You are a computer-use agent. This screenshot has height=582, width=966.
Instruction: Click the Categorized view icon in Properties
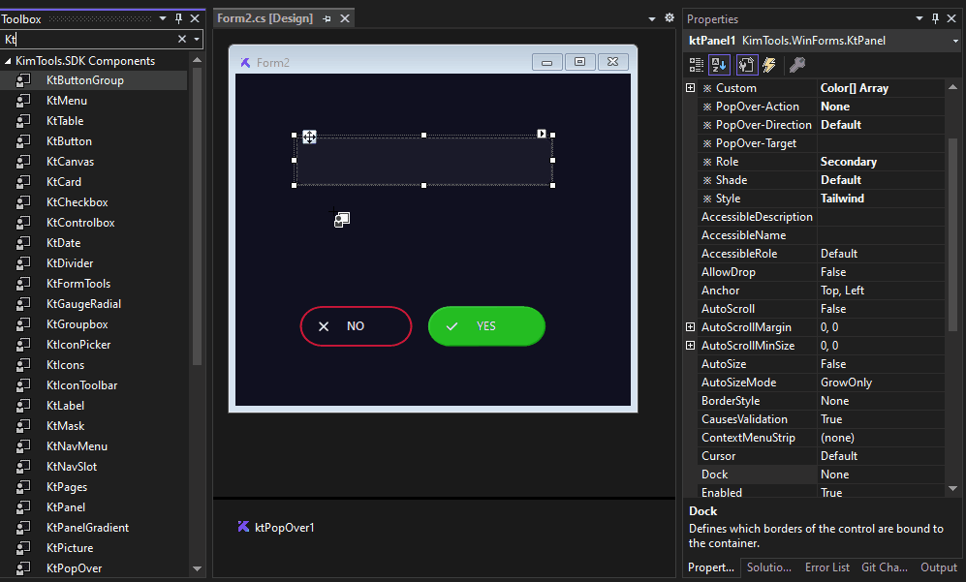click(697, 65)
